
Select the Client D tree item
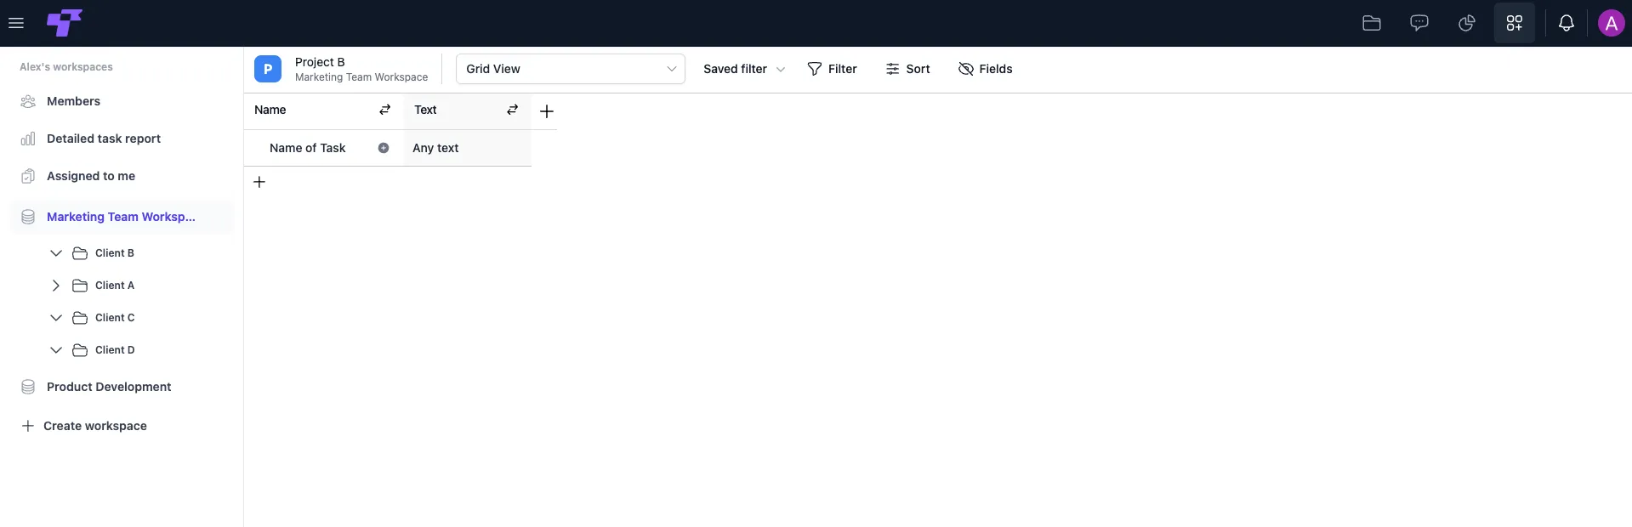pos(115,350)
